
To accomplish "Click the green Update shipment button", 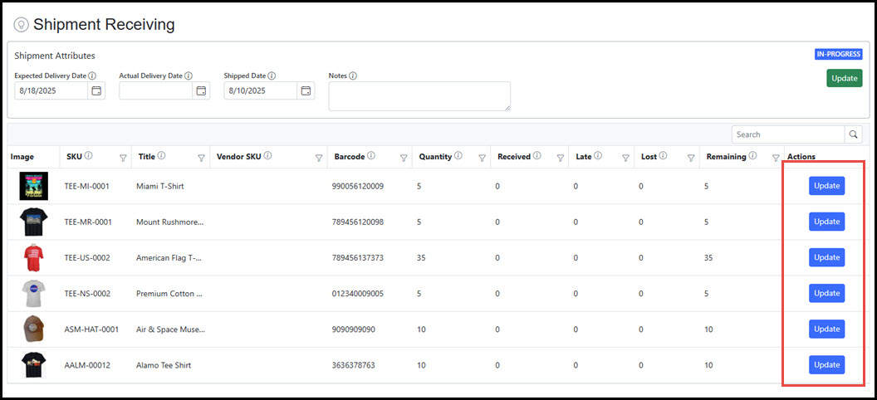I will tap(844, 78).
